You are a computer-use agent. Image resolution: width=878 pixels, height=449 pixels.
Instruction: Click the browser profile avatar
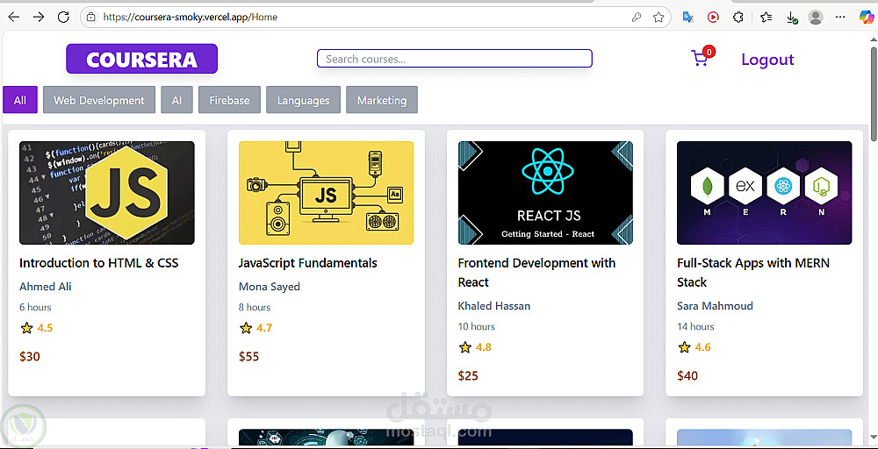pos(816,17)
